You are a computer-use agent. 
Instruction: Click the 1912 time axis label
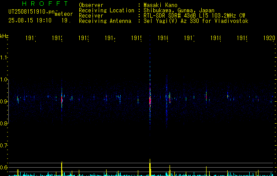coord(57,38)
